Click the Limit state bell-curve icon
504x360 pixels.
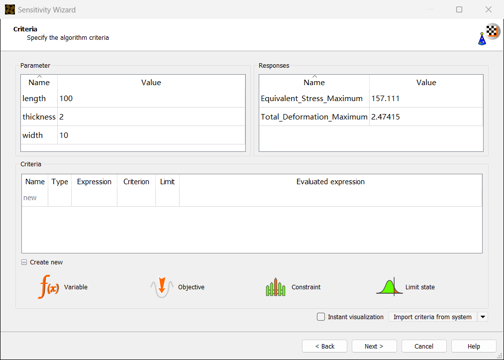[389, 287]
